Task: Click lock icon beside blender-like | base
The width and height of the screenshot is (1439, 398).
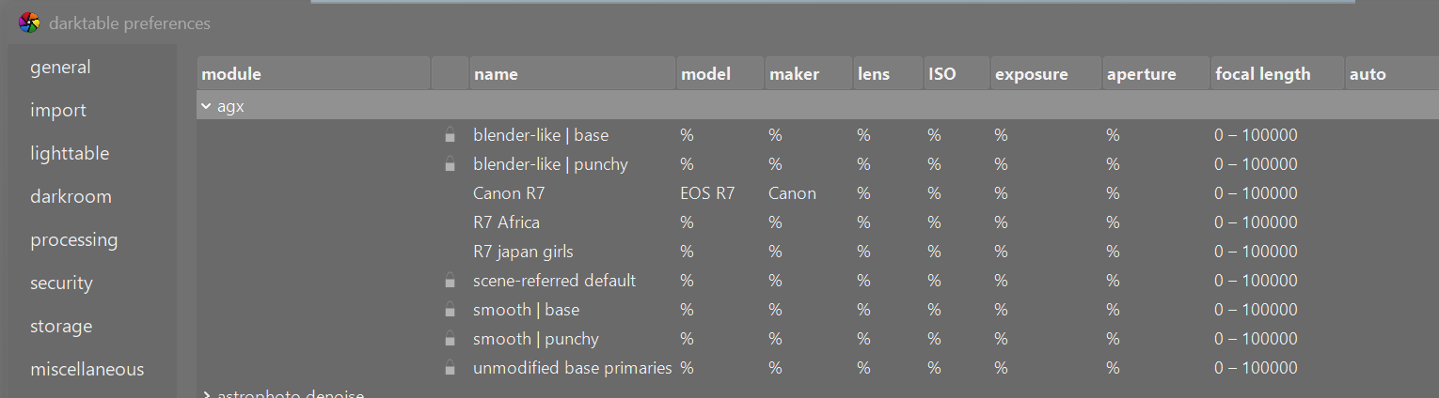Action: 451,135
